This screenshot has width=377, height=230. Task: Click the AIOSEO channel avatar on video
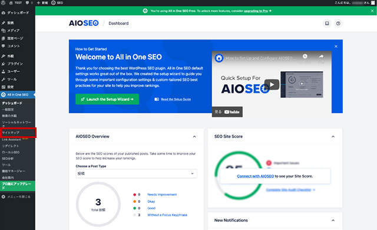coord(219,58)
